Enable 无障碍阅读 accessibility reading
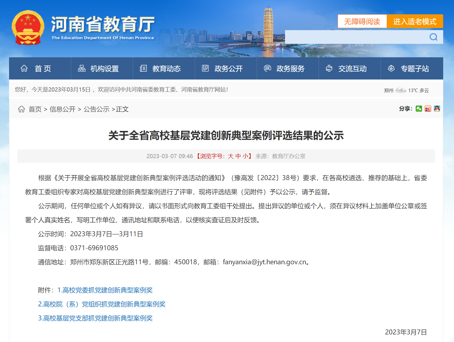 362,21
